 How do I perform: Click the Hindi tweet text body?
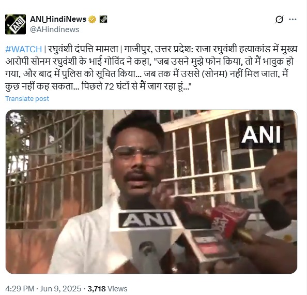coord(151,68)
